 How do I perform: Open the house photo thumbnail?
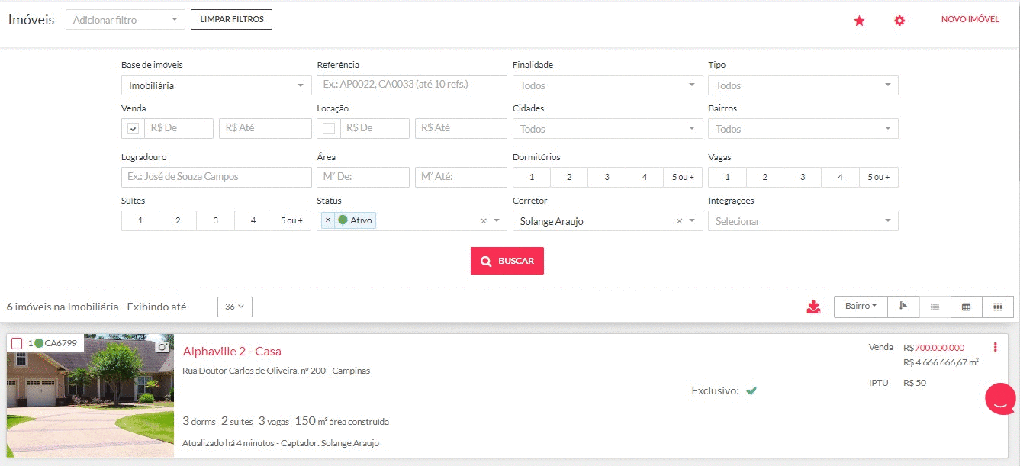90,396
